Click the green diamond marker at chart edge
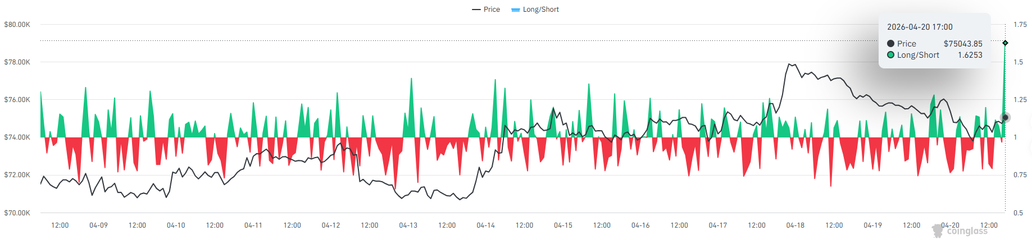The height and width of the screenshot is (240, 1032). [x=1005, y=43]
